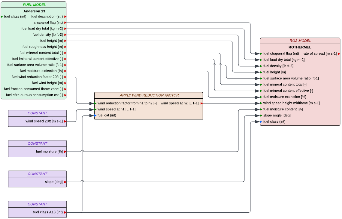Click red port of fuel lmineral content effective
The height and width of the screenshot is (219, 342).
pos(65,59)
